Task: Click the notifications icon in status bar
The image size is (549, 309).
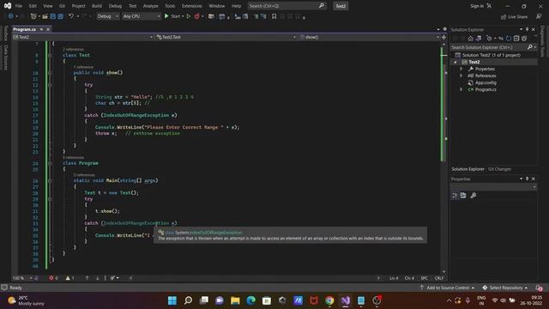Action: tap(539, 288)
